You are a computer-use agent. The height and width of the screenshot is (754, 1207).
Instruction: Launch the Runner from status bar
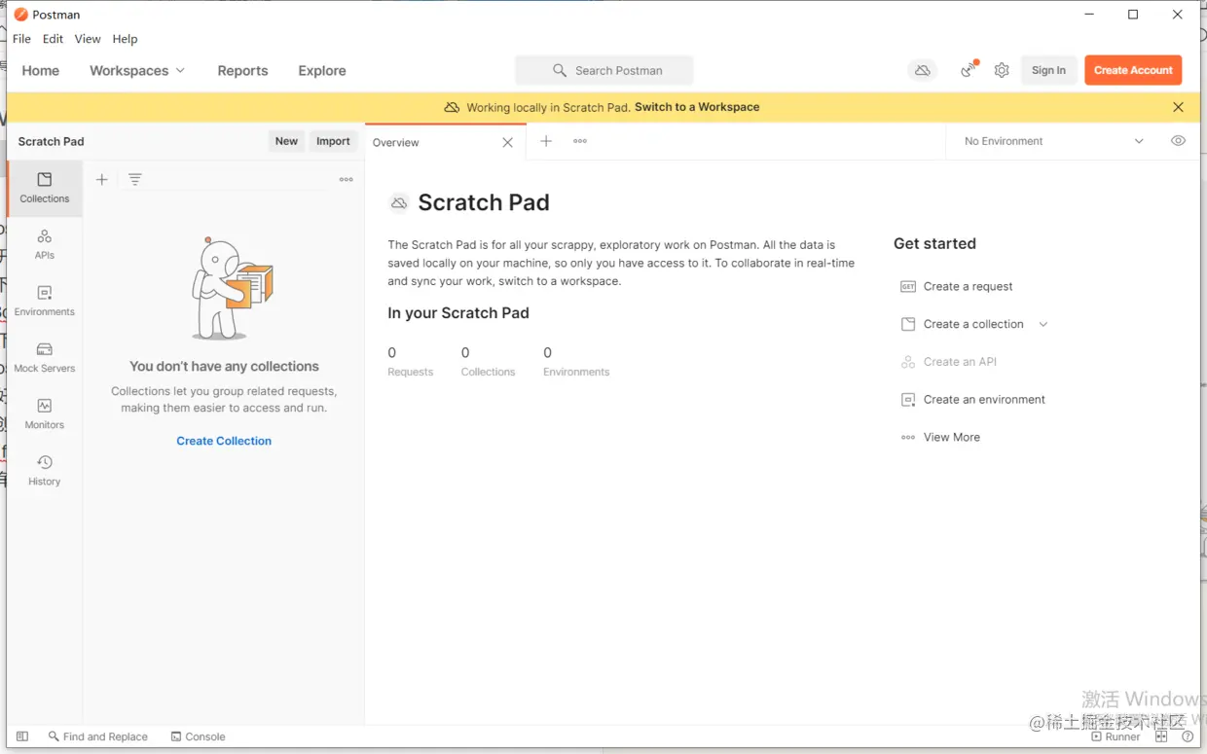click(1116, 736)
